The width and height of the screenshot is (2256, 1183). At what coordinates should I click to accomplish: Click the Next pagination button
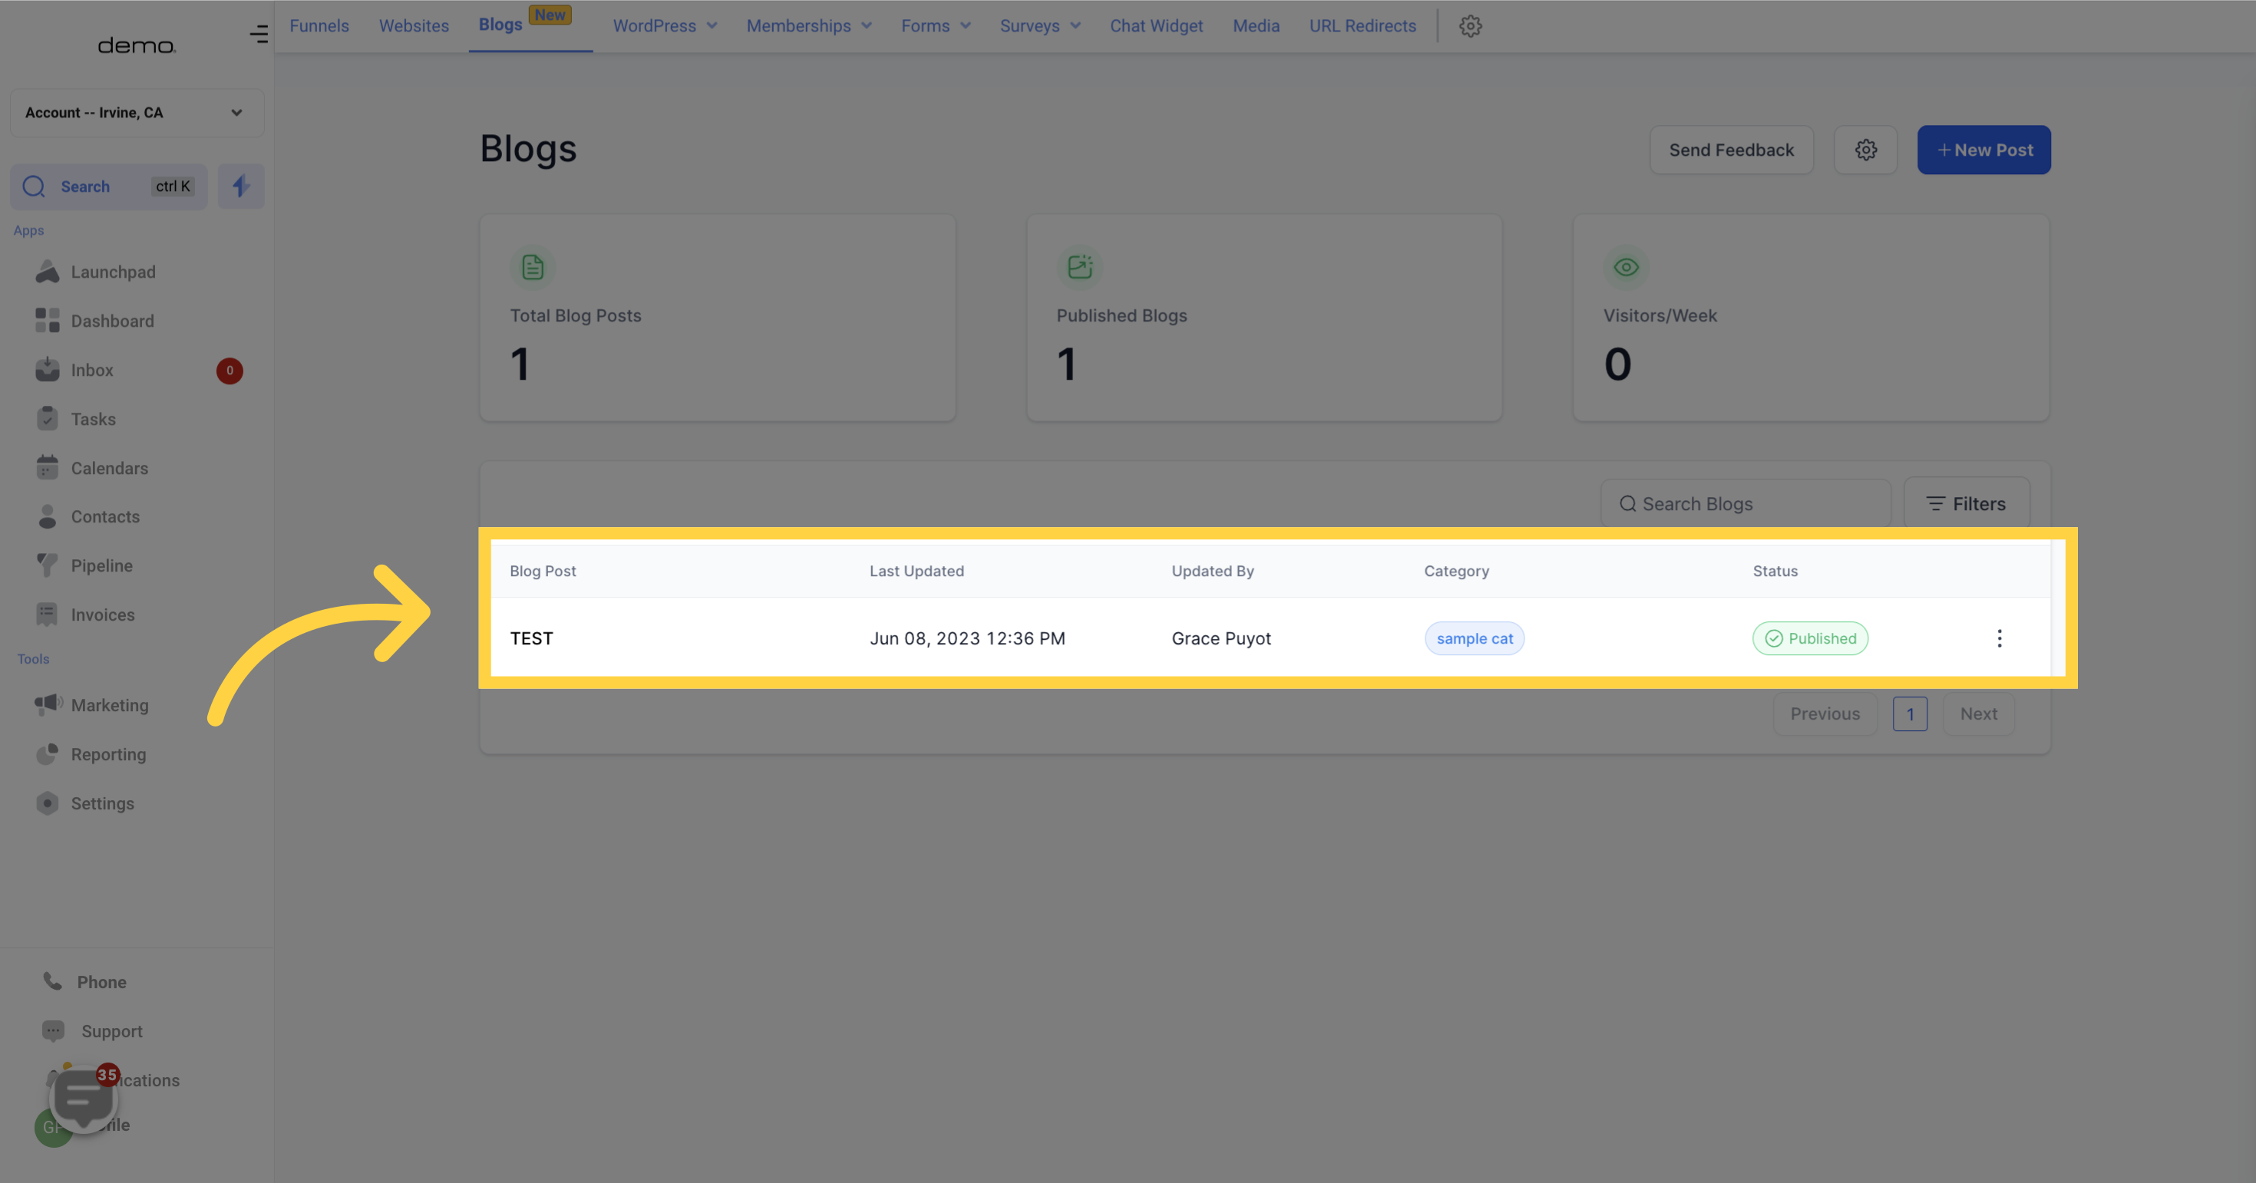[1978, 714]
